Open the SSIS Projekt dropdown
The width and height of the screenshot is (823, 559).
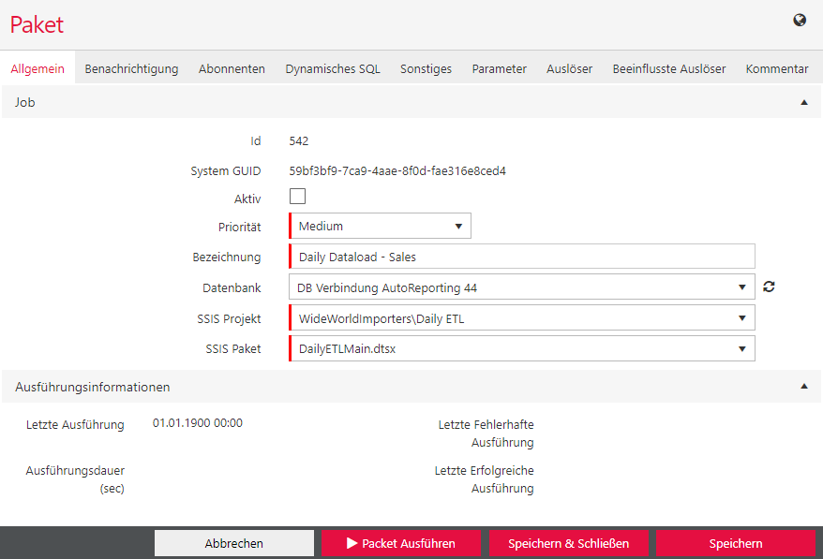522,317
